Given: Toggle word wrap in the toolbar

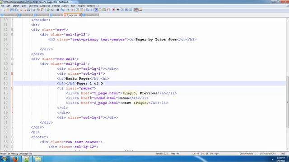Looking at the screenshot, I should [87, 10].
